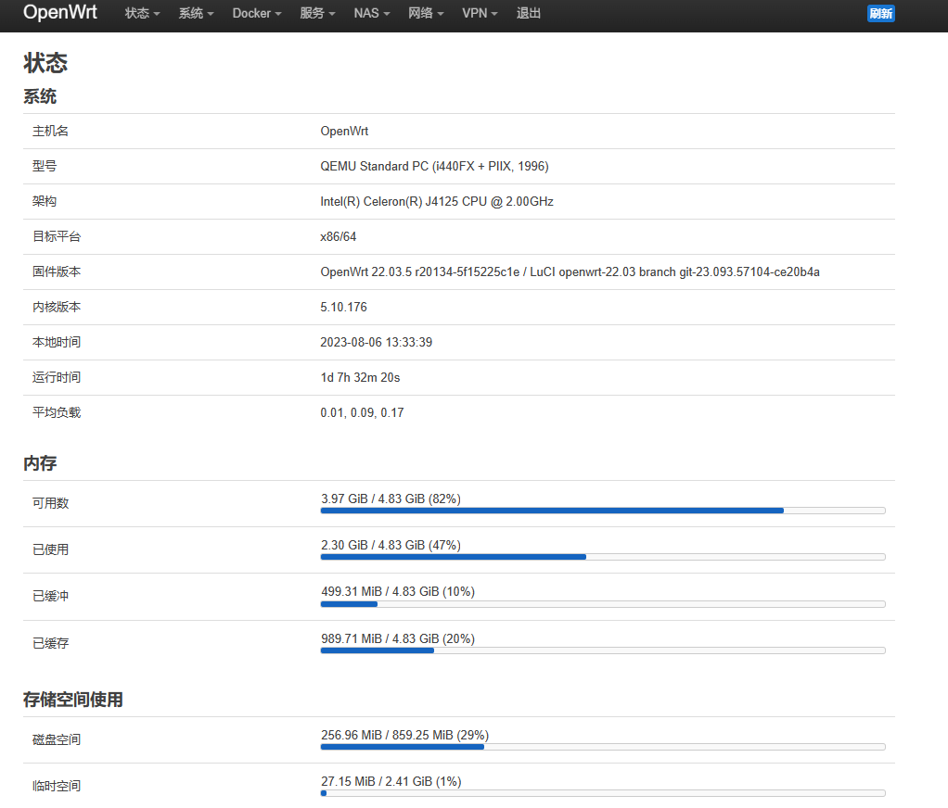Viewport: 948px width, 808px height.
Task: Click the uptime value 1d 7h 32m 20s
Action: pyautogui.click(x=360, y=377)
